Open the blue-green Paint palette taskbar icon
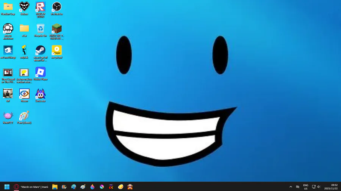The image size is (341, 191). click(x=74, y=187)
